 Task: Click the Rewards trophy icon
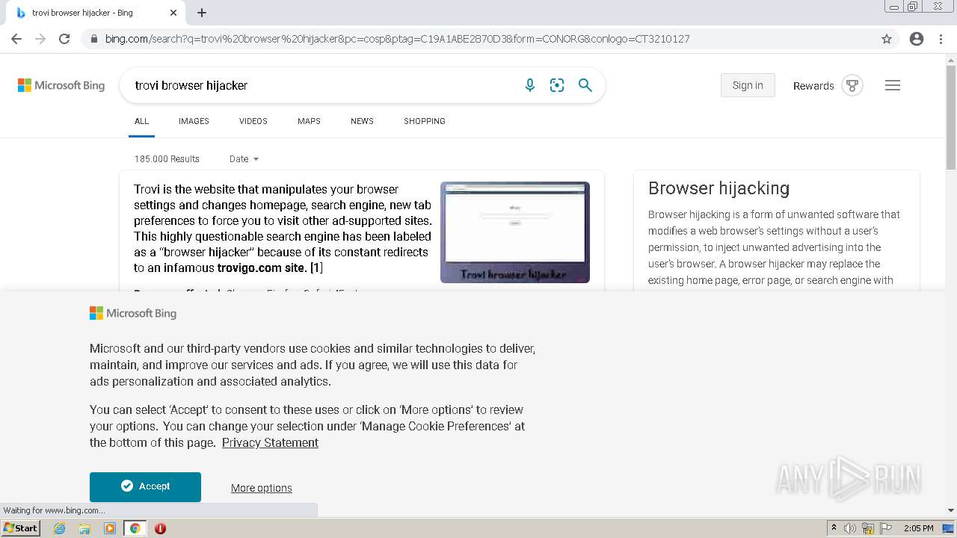[x=852, y=85]
